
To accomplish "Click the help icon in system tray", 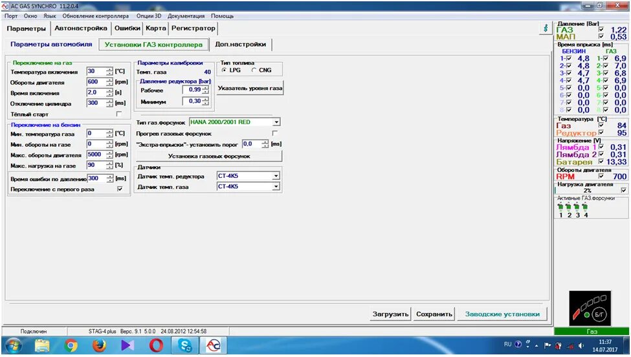I will pyautogui.click(x=518, y=345).
